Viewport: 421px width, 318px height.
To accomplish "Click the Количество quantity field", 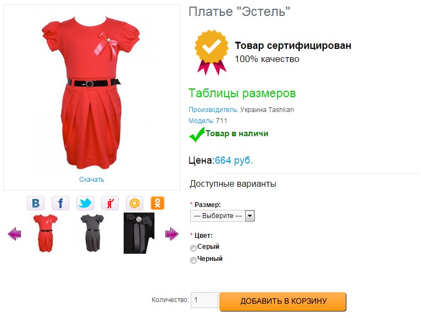I will click(x=204, y=300).
